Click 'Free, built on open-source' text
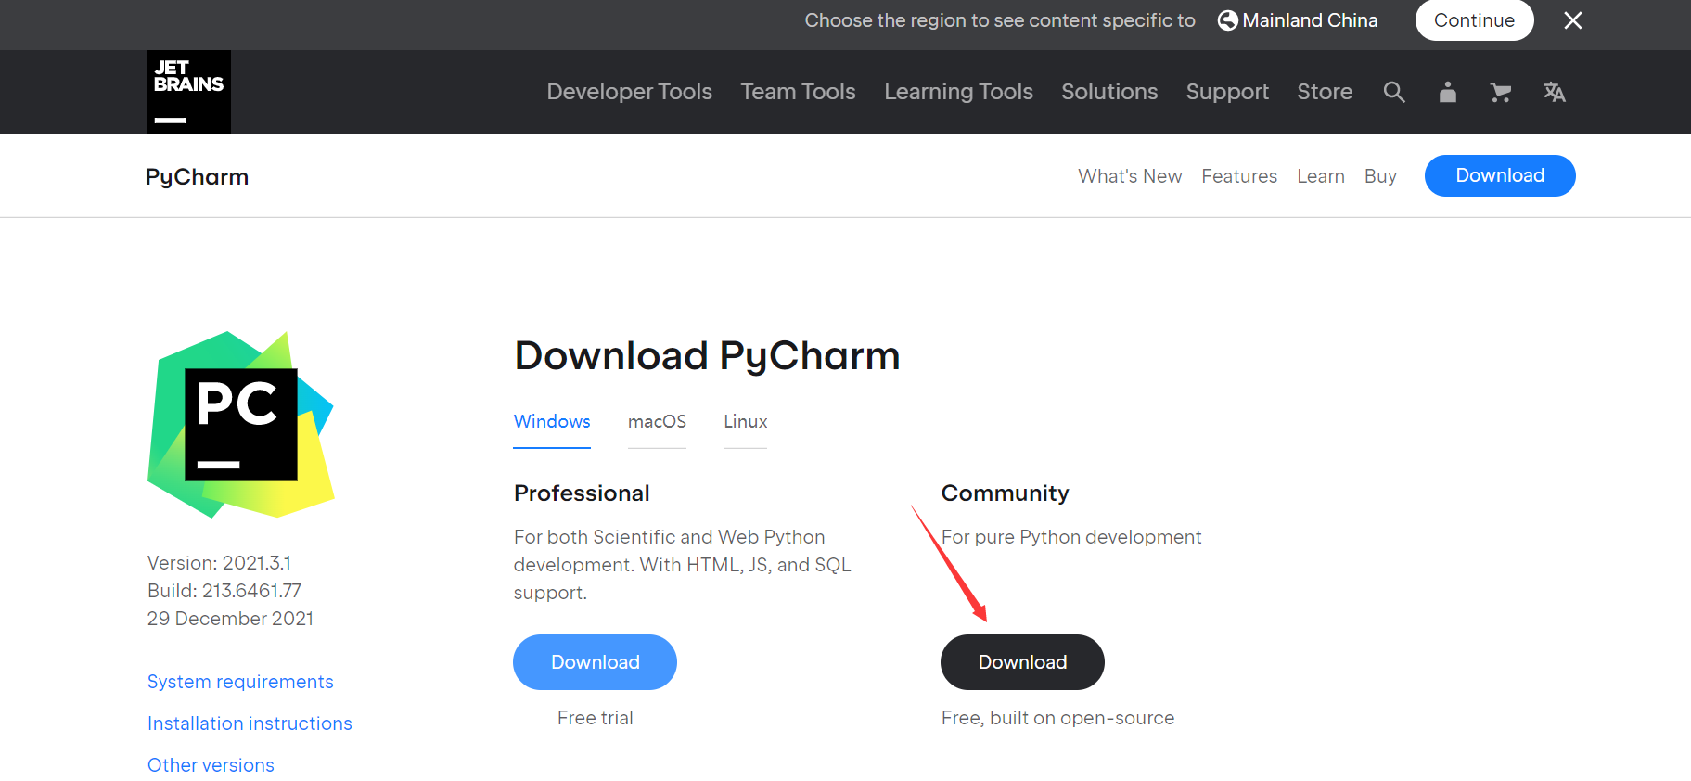The width and height of the screenshot is (1691, 781). pyautogui.click(x=1057, y=718)
